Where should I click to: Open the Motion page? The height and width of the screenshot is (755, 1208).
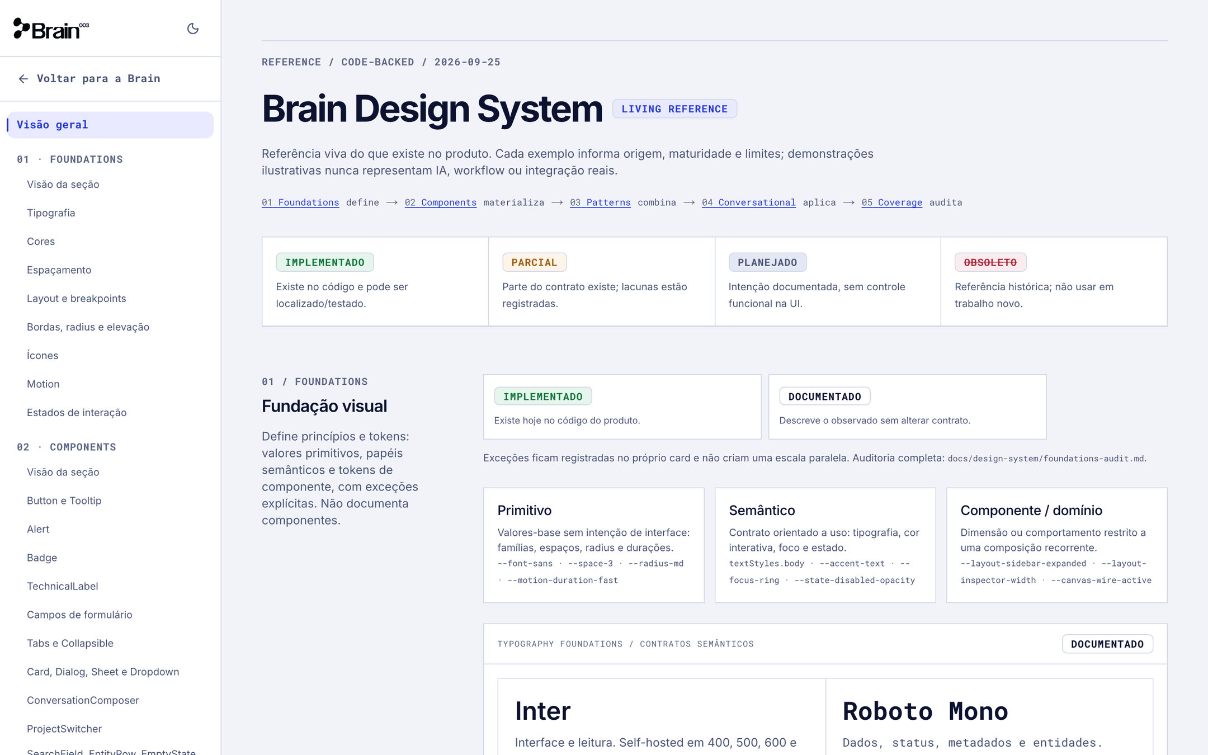tap(43, 384)
